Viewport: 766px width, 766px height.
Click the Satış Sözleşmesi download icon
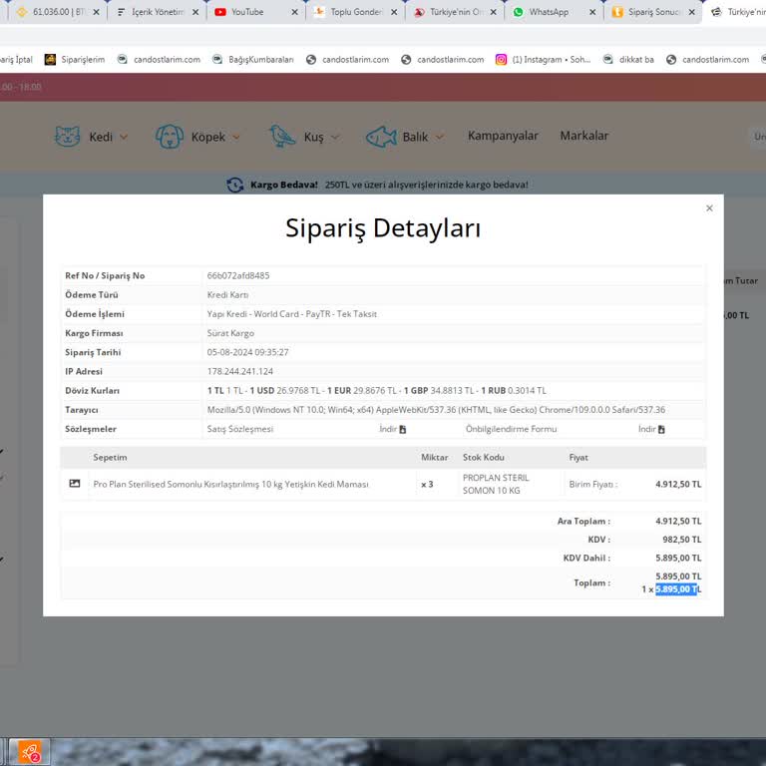tap(403, 430)
